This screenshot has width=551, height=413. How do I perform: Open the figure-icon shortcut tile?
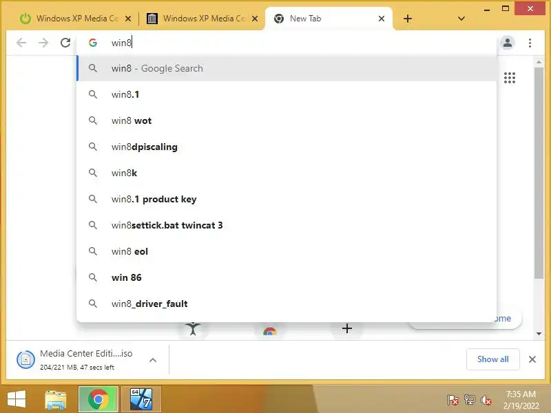(x=193, y=330)
